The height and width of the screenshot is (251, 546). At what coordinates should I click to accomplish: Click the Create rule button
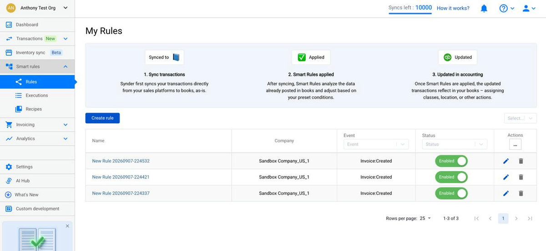click(x=102, y=118)
